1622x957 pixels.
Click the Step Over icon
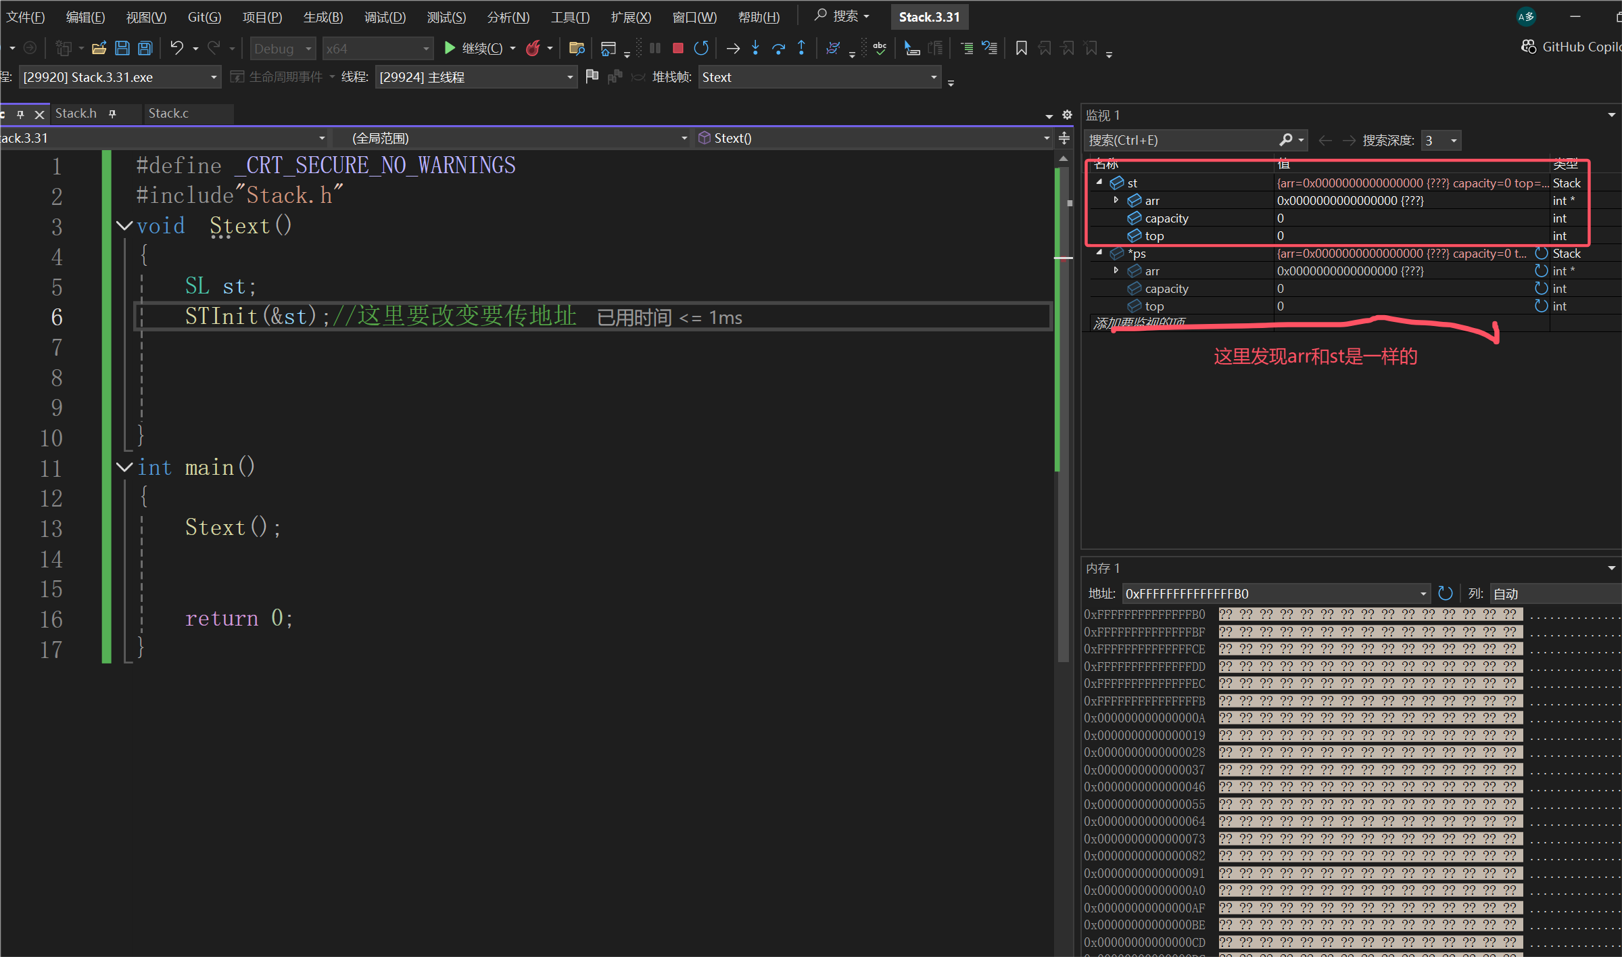(778, 48)
